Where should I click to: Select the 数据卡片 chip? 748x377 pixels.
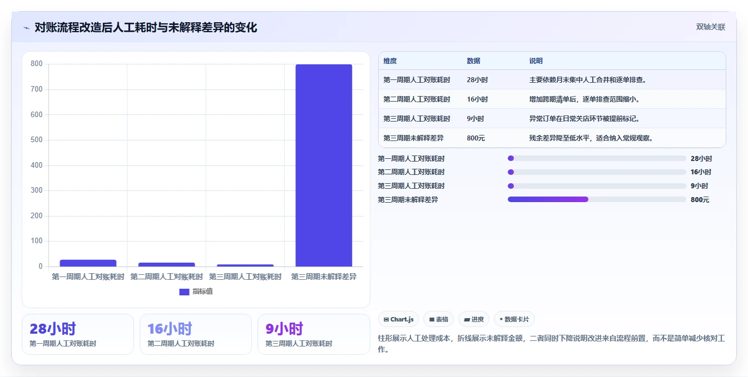tap(514, 319)
